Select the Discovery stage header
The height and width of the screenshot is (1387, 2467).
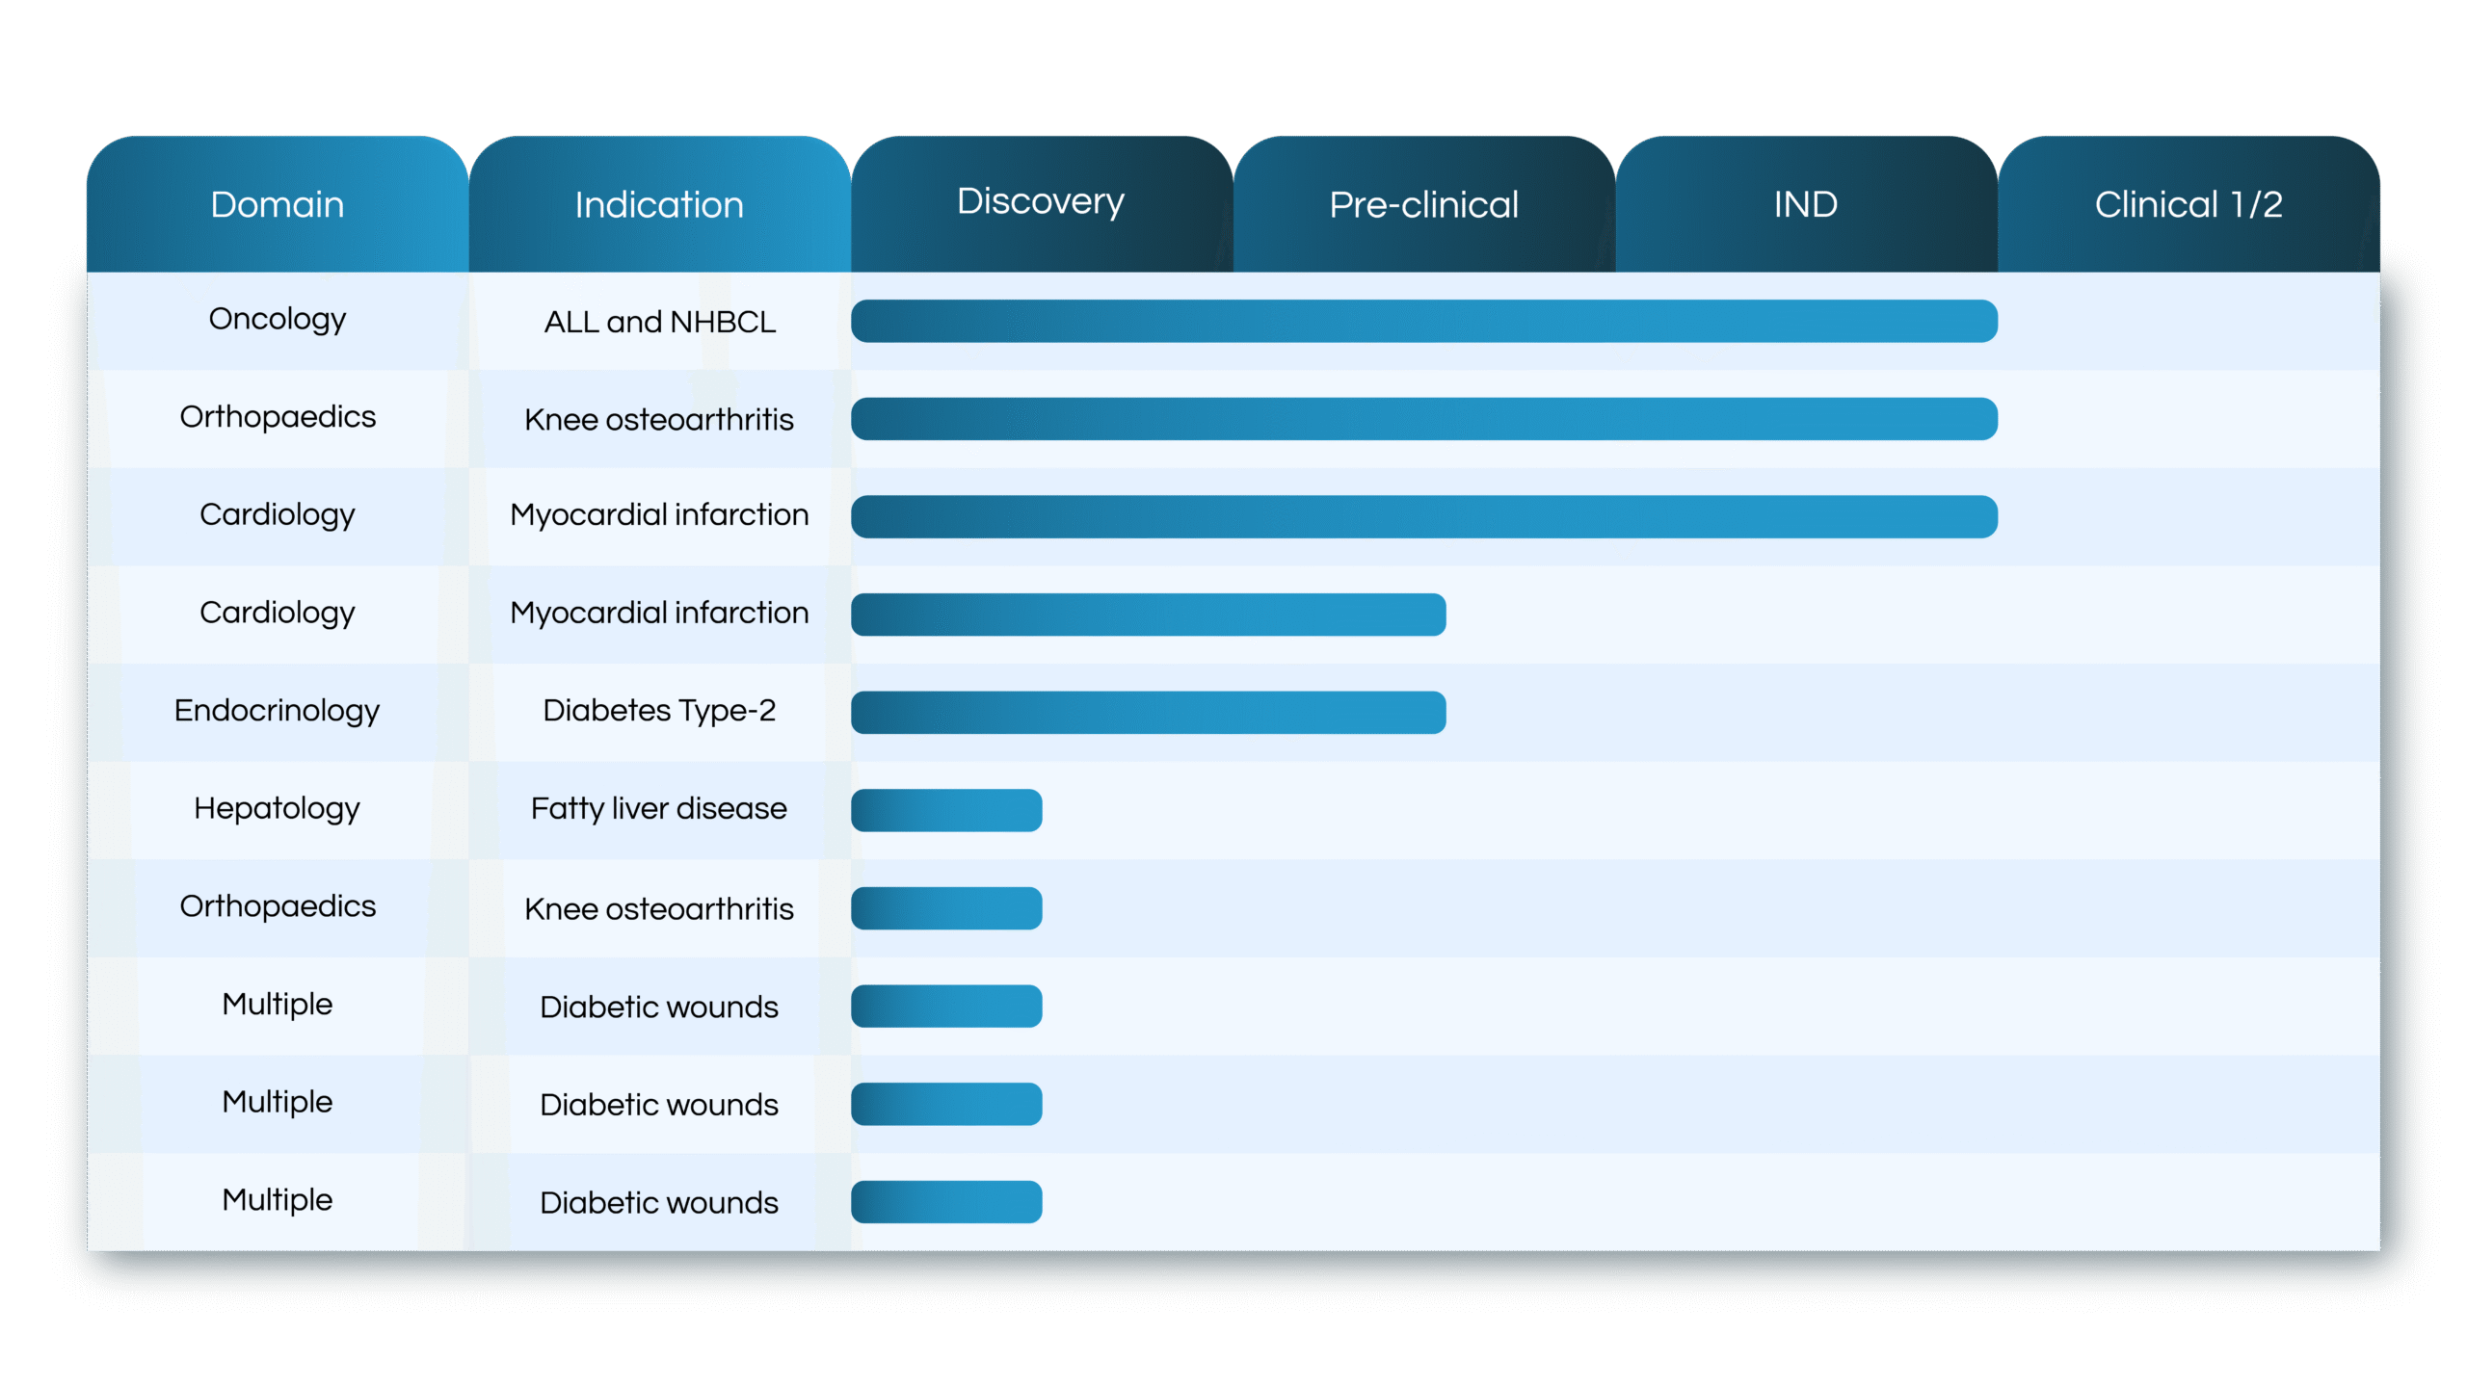coord(1041,201)
